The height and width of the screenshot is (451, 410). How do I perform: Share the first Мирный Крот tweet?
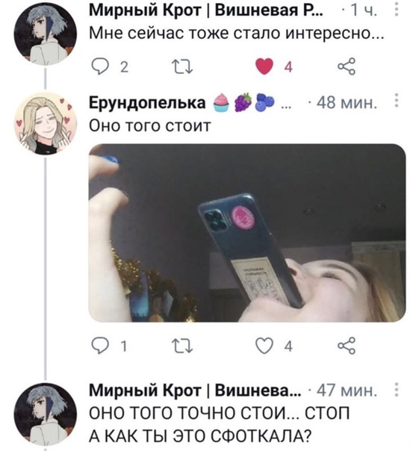coord(347,66)
